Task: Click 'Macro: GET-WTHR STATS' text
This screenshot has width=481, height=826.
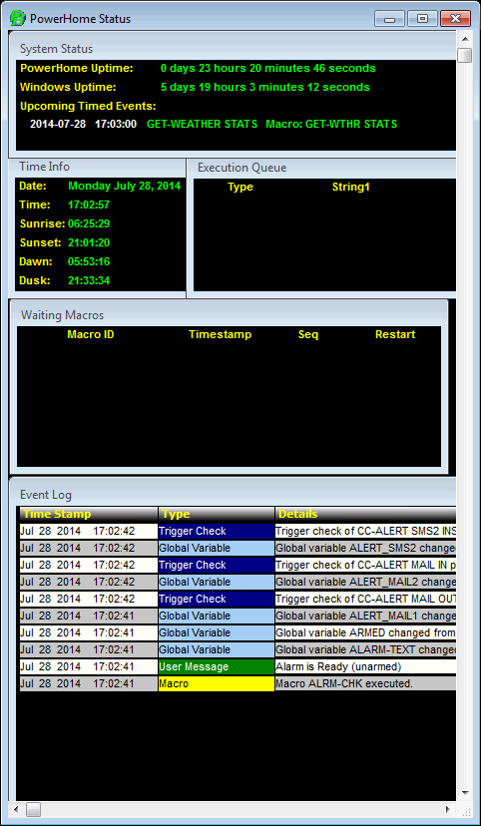Action: 331,125
